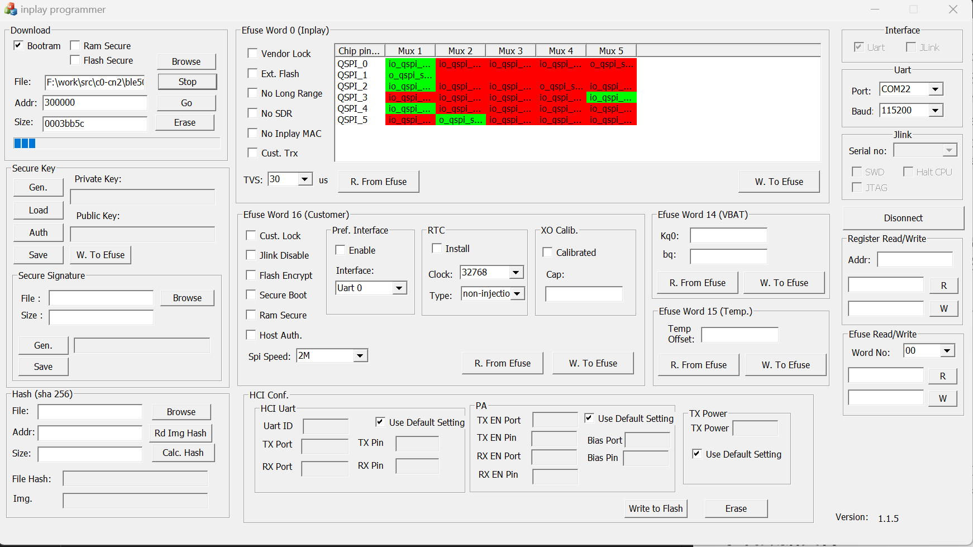
Task: Click Register Read/Write R button
Action: (x=943, y=286)
